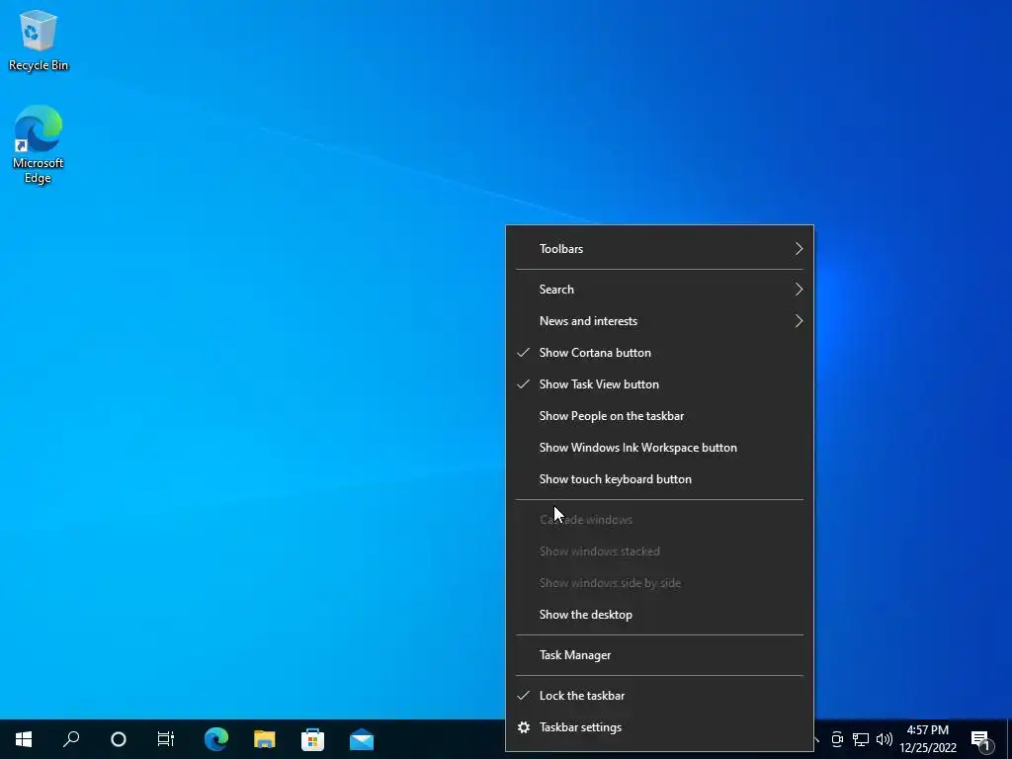This screenshot has height=759, width=1012.
Task: Open Task View from the taskbar
Action: coord(166,739)
